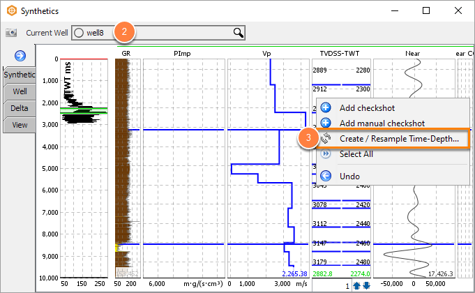The width and height of the screenshot is (475, 293).
Task: Click the TVDSS-TWT track header
Action: coord(340,53)
